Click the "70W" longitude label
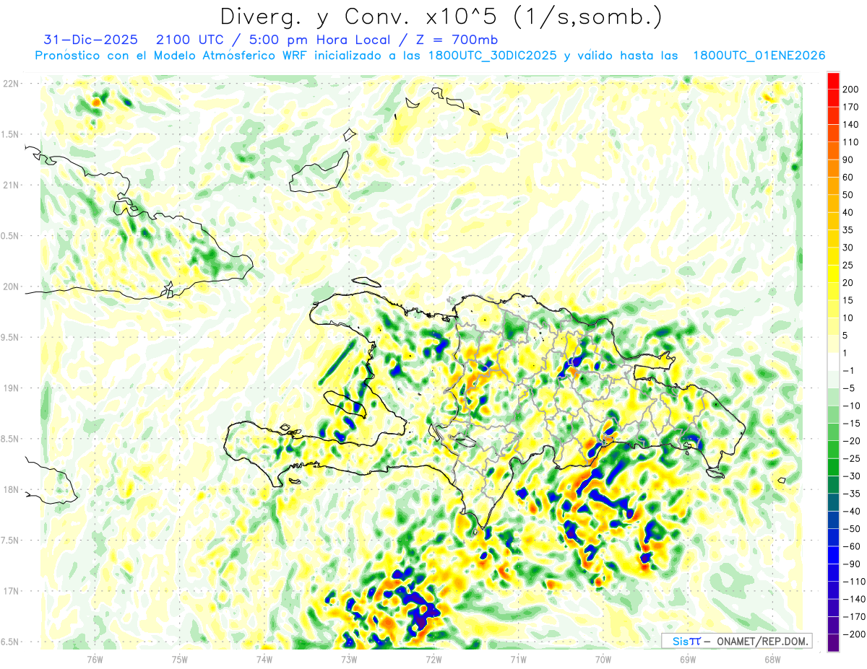Viewport: 867px width, 669px height. click(x=603, y=659)
